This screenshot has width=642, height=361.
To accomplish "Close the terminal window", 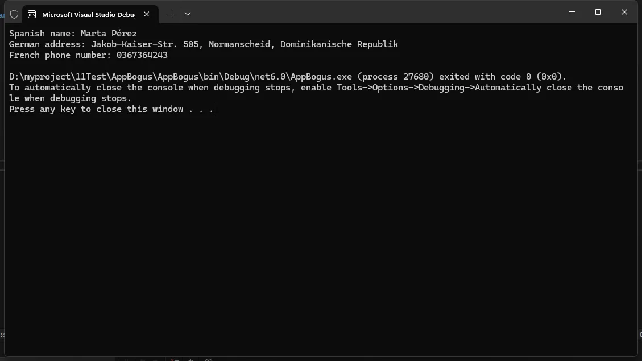I will [624, 12].
